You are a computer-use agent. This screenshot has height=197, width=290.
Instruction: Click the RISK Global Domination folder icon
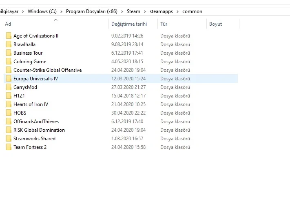pyautogui.click(x=9, y=130)
